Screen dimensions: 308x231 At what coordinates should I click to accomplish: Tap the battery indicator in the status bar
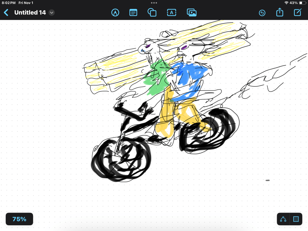[302, 3]
